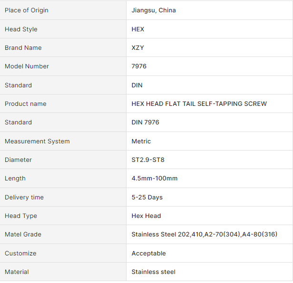Select the "Head Type" label cell

point(21,216)
